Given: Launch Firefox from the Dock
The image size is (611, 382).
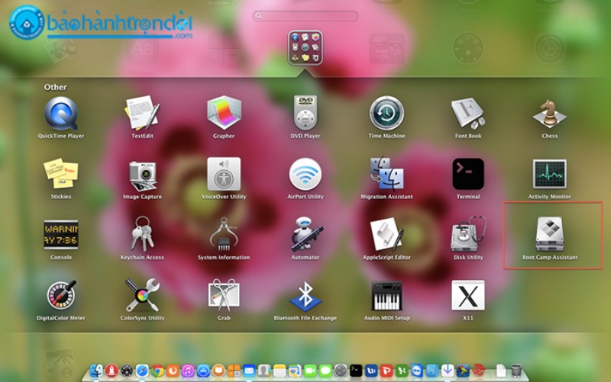Looking at the screenshot, I should click(x=173, y=371).
